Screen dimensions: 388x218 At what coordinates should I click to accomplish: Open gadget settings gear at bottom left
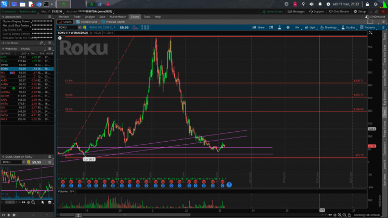[x=14, y=215]
